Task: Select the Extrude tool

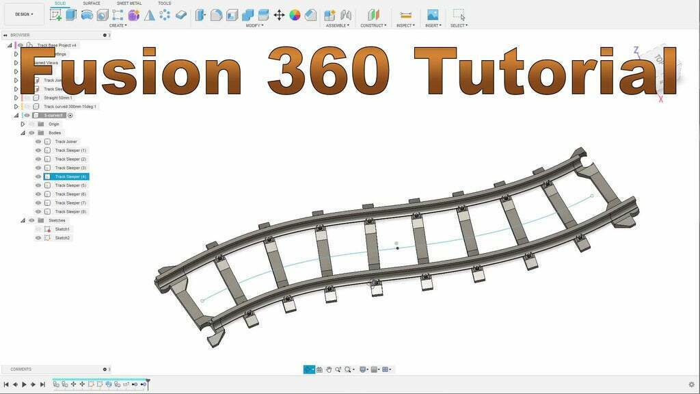Action: (71, 15)
